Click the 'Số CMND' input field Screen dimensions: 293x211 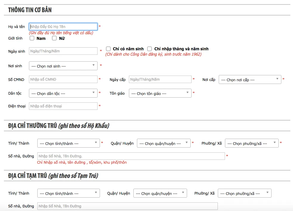(x=63, y=79)
